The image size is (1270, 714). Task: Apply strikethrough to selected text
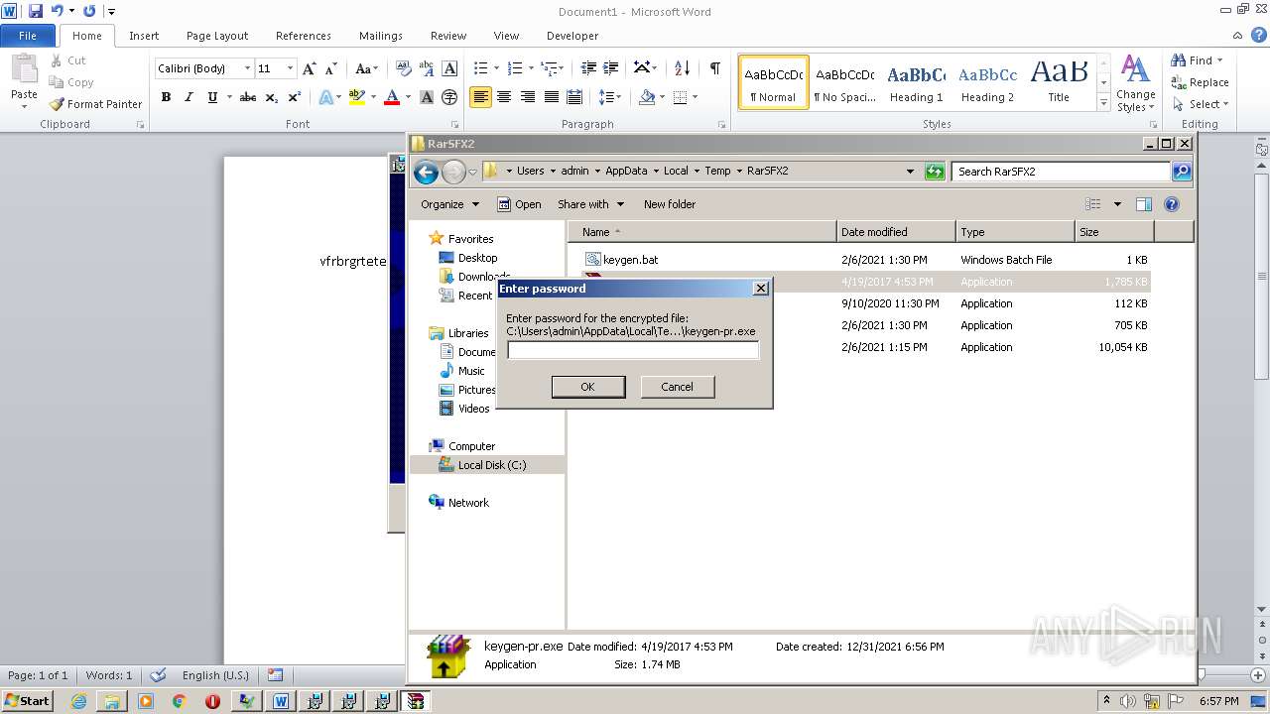[x=248, y=97]
